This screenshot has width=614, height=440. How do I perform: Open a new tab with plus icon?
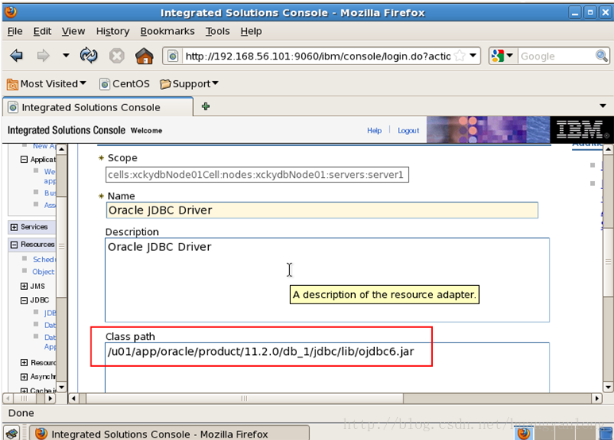[206, 106]
